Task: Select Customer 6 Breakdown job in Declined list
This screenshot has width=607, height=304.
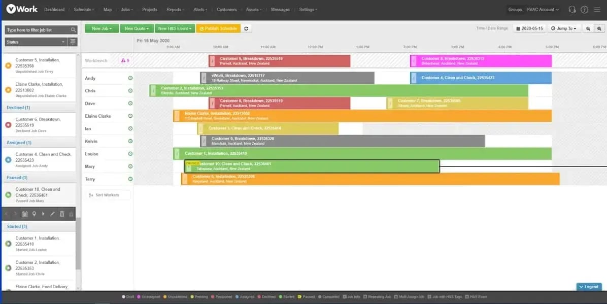Action: (x=39, y=125)
